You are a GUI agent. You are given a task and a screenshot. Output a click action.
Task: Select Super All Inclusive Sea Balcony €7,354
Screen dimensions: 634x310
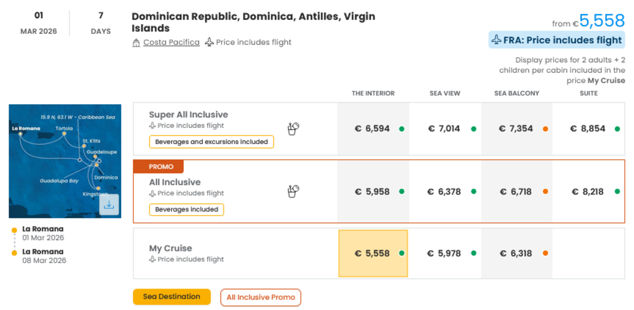(x=516, y=129)
